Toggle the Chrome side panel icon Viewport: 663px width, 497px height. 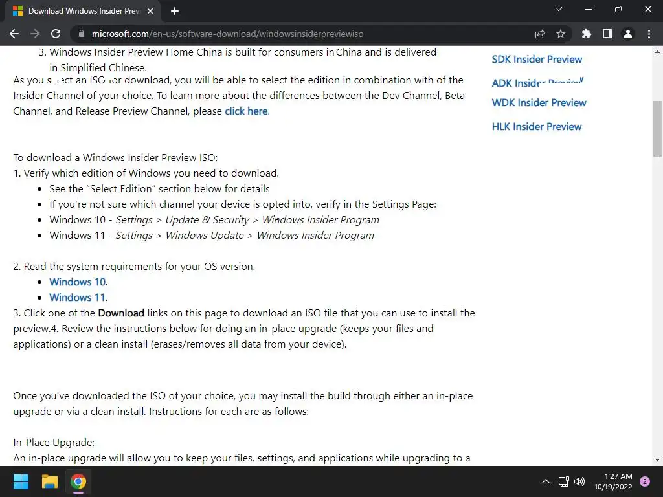click(x=607, y=34)
